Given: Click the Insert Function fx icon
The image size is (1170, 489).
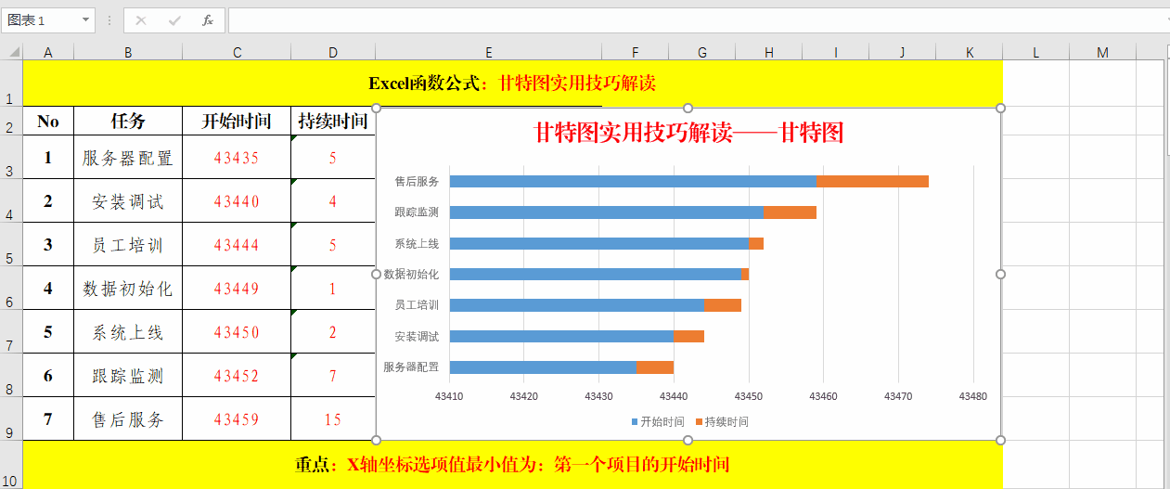Looking at the screenshot, I should (x=208, y=19).
